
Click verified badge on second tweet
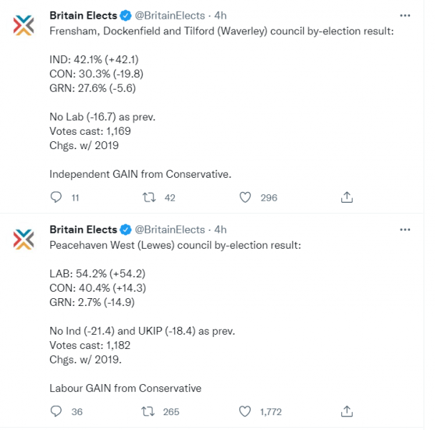(x=125, y=229)
